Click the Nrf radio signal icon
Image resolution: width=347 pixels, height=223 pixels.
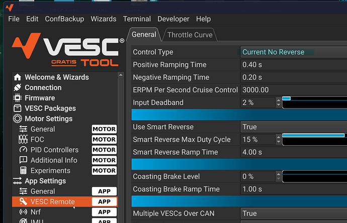23,212
